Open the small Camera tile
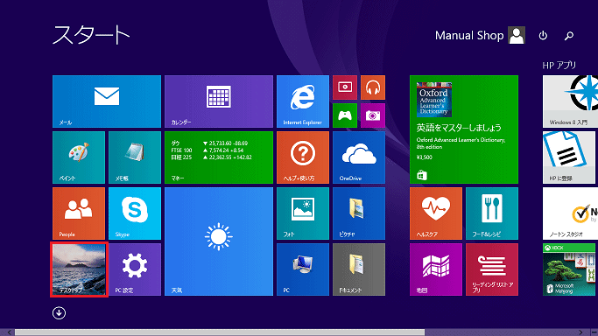This screenshot has width=598, height=336. pyautogui.click(x=373, y=115)
